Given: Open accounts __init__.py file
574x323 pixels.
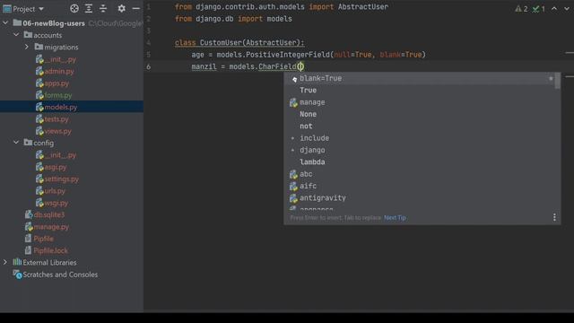Looking at the screenshot, I should coord(60,59).
